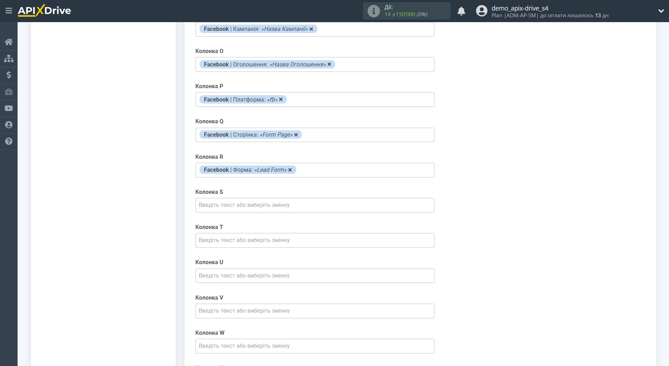Open the home dashboard icon
The image size is (669, 366).
[x=9, y=42]
